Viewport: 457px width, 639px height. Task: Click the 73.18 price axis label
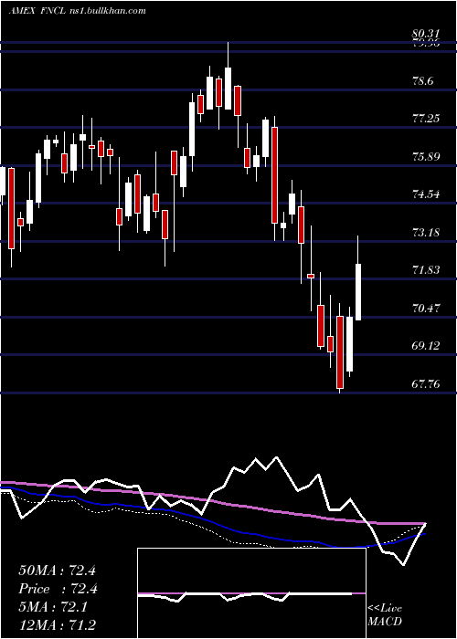pyautogui.click(x=426, y=232)
